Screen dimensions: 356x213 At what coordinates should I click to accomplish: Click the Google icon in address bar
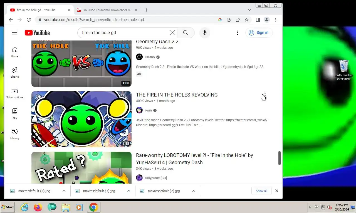coord(220,20)
